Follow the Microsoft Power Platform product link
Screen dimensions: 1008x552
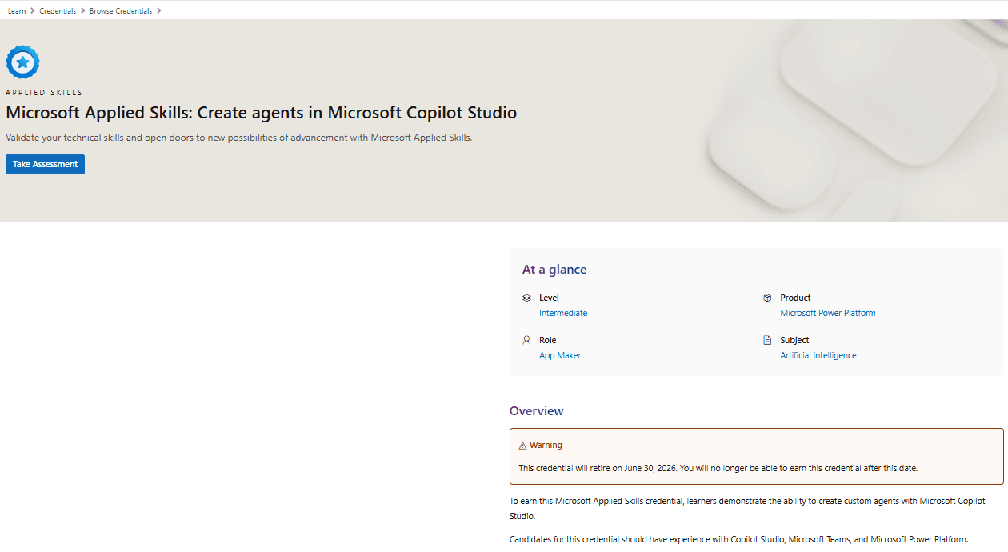828,313
